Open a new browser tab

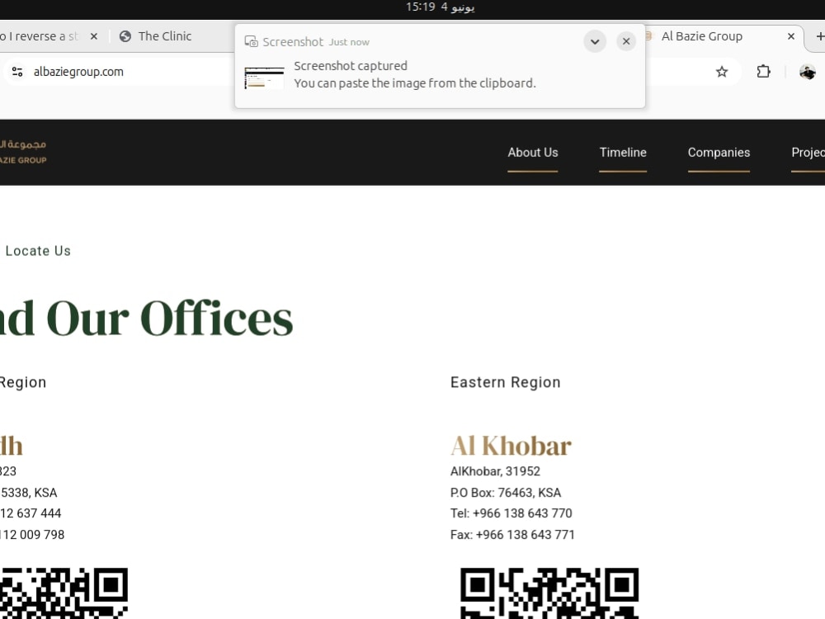point(818,36)
